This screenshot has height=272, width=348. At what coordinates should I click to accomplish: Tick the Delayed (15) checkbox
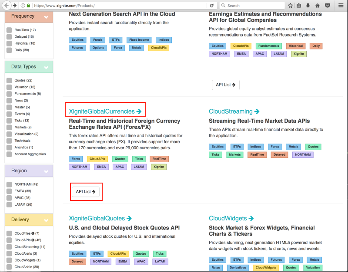pos(9,36)
